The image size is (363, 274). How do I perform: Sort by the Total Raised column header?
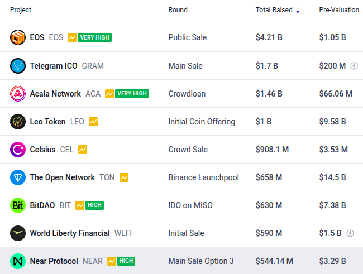coord(274,9)
